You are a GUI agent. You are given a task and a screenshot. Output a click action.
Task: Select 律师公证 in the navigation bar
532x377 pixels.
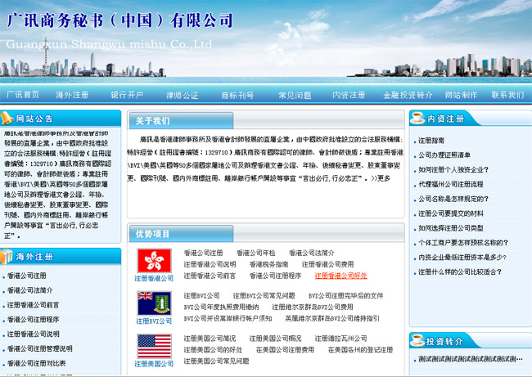(182, 95)
